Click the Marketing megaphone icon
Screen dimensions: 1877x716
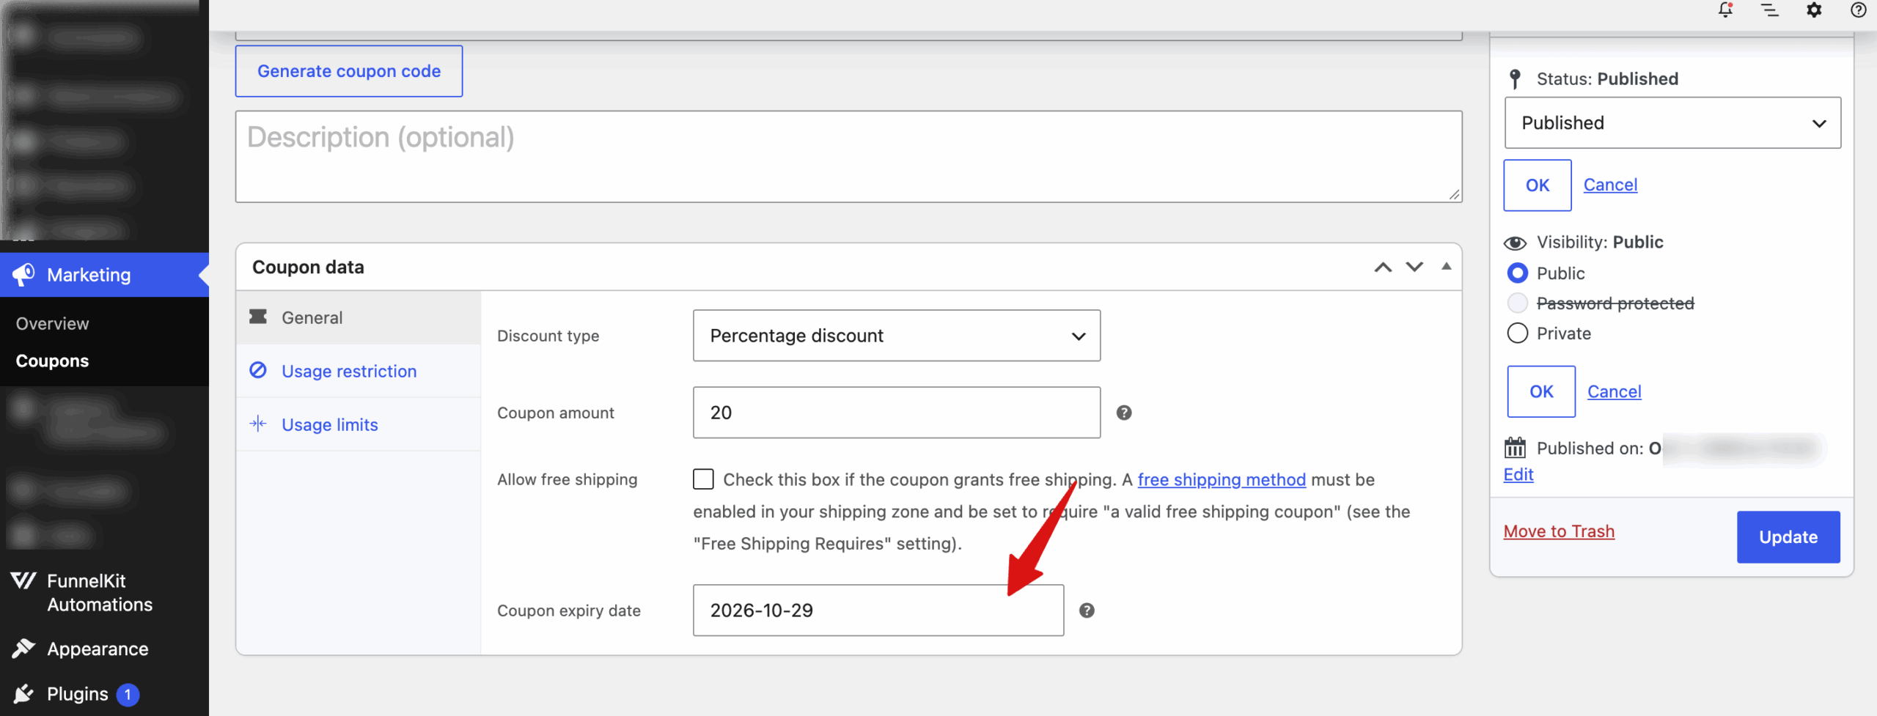point(23,275)
